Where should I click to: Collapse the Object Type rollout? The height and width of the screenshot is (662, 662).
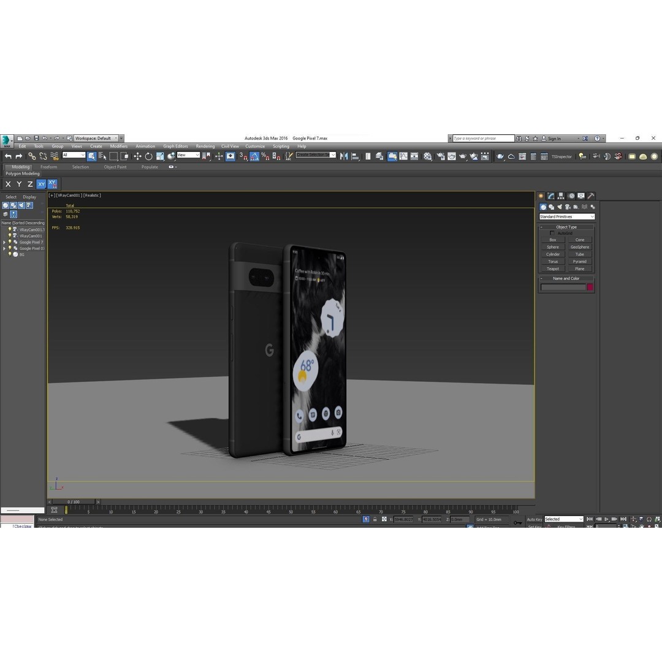(x=566, y=227)
